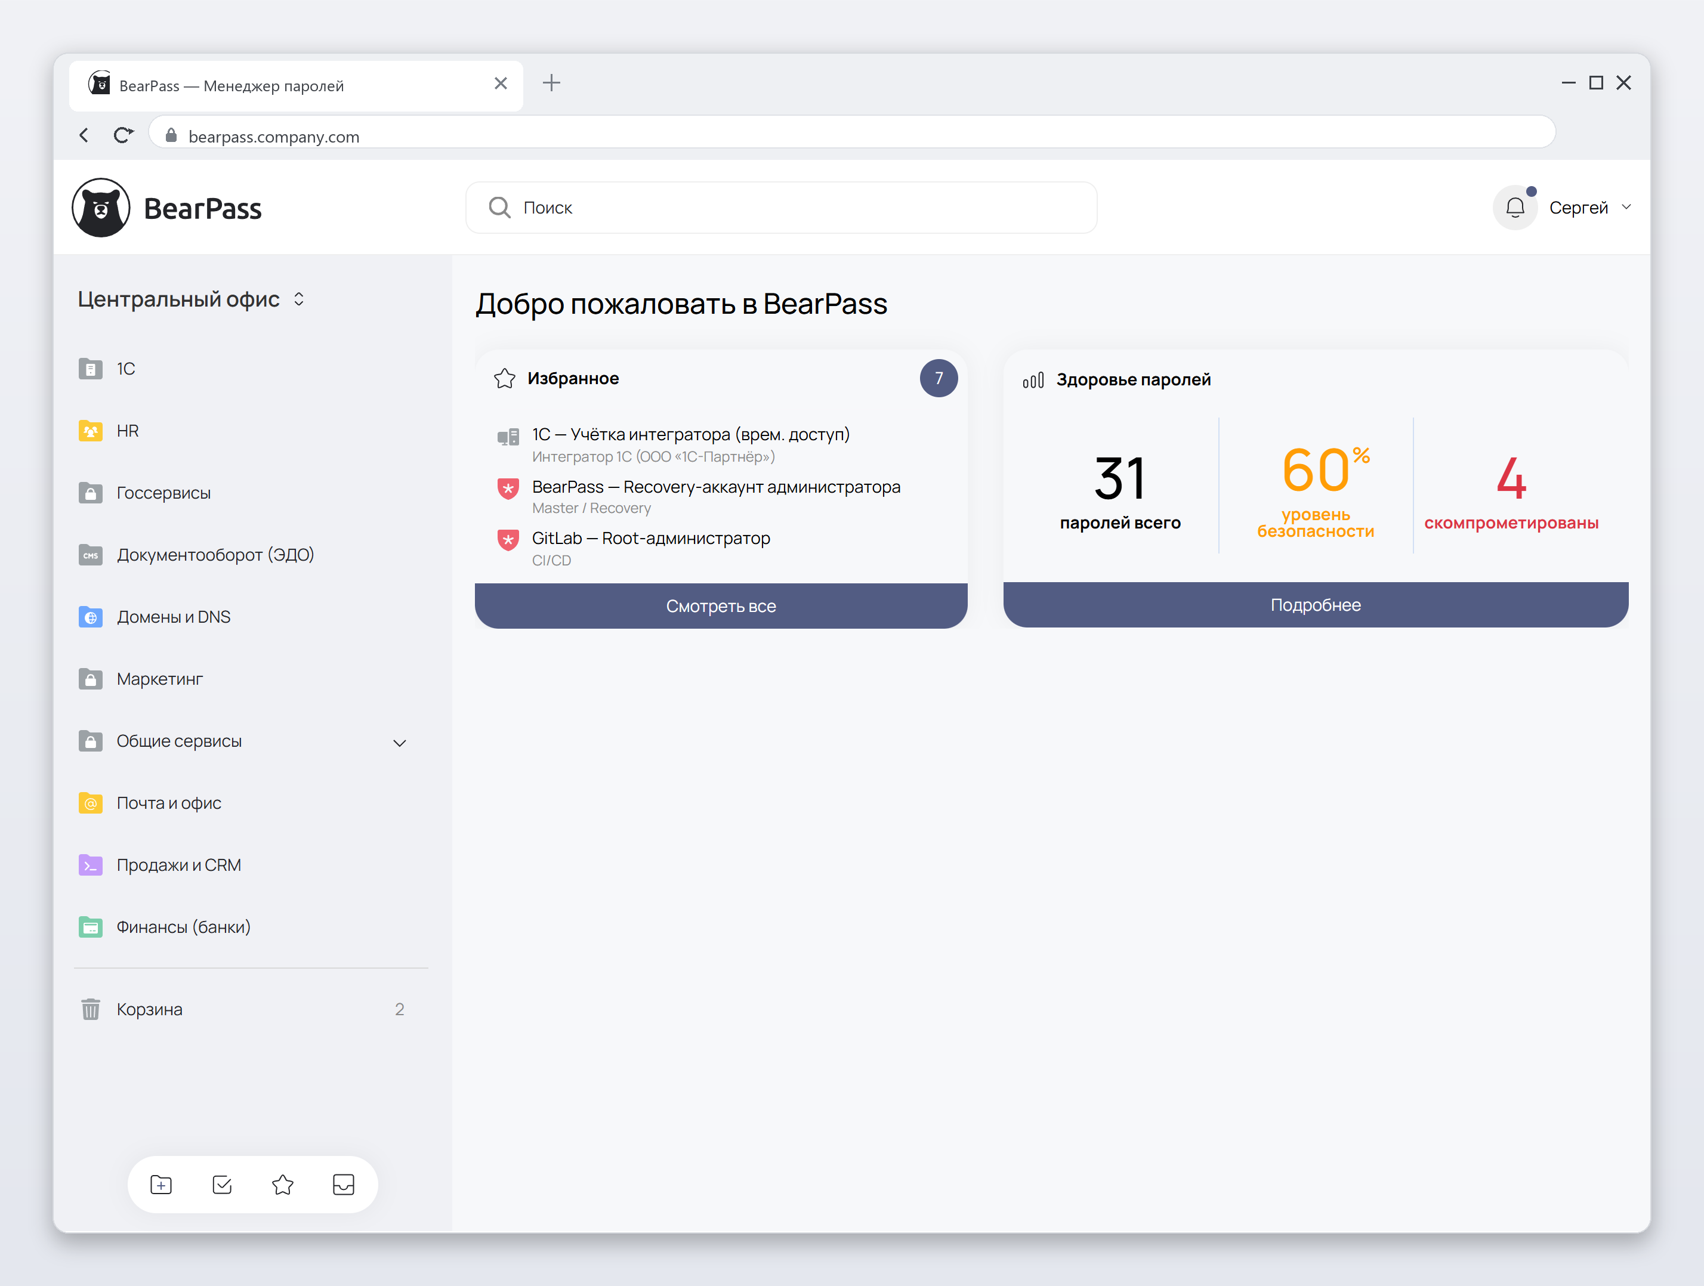This screenshot has height=1286, width=1704.
Task: Click the add-folder icon in the bottom toolbar
Action: point(161,1185)
